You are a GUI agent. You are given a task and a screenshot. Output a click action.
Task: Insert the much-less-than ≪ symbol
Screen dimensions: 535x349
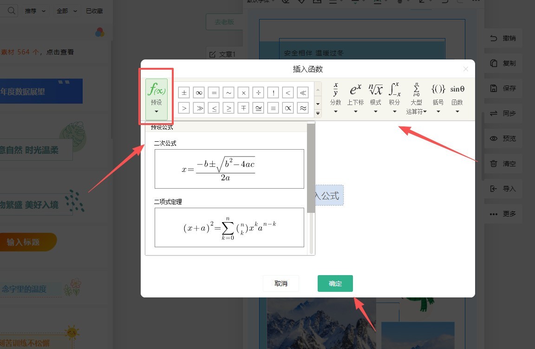click(303, 92)
